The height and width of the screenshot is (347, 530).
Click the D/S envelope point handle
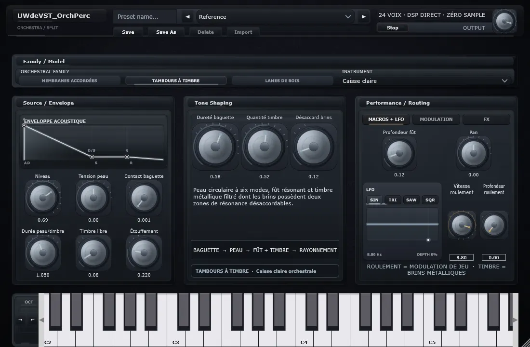[x=92, y=157]
